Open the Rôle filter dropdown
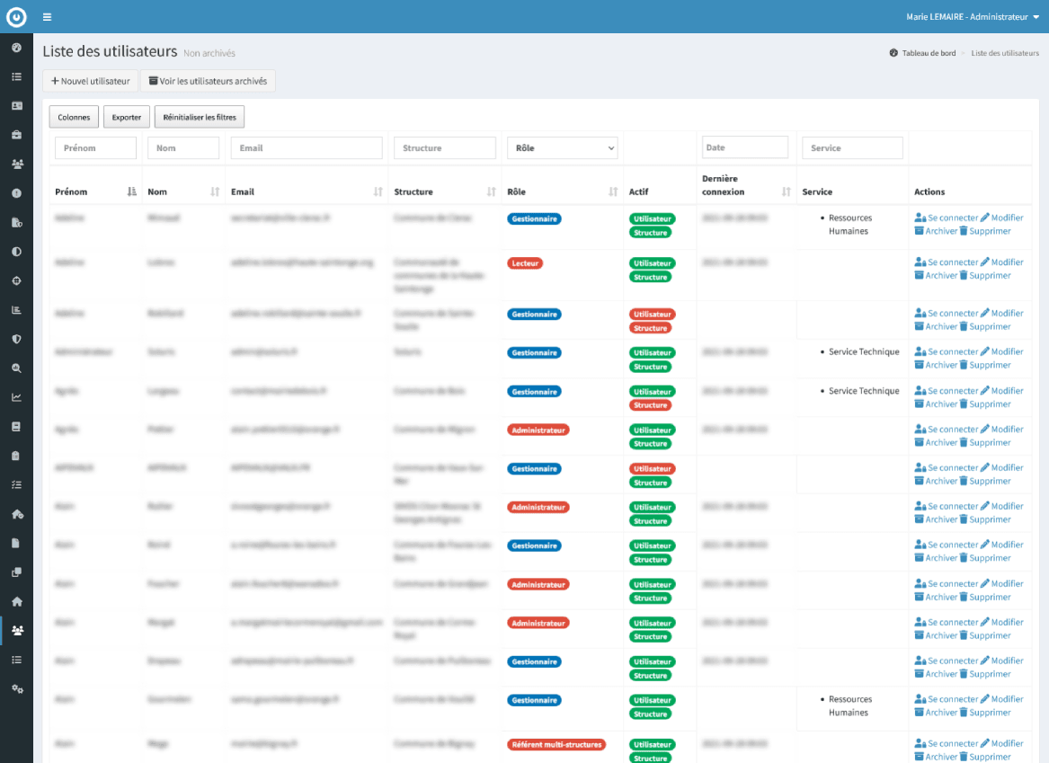Screen dimensions: 1049x763 pos(563,148)
